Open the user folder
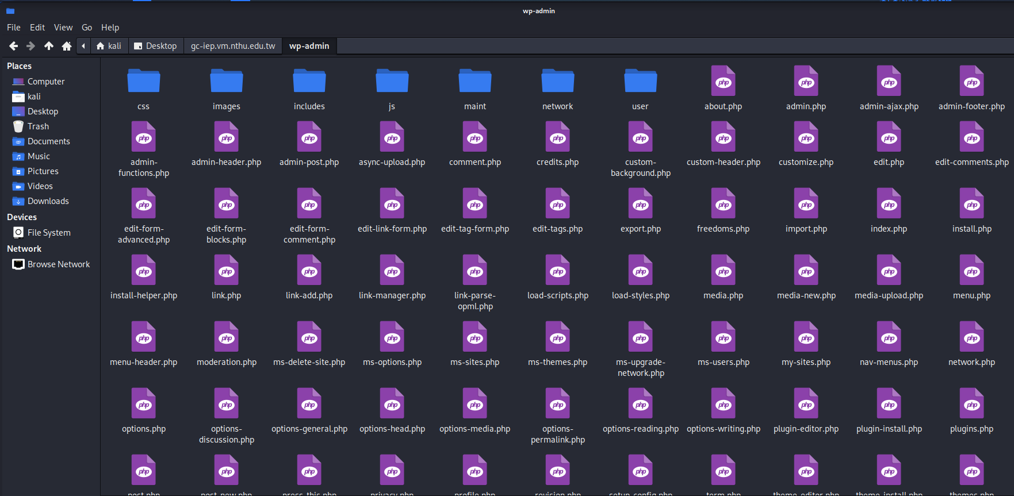The image size is (1014, 496). (x=641, y=80)
